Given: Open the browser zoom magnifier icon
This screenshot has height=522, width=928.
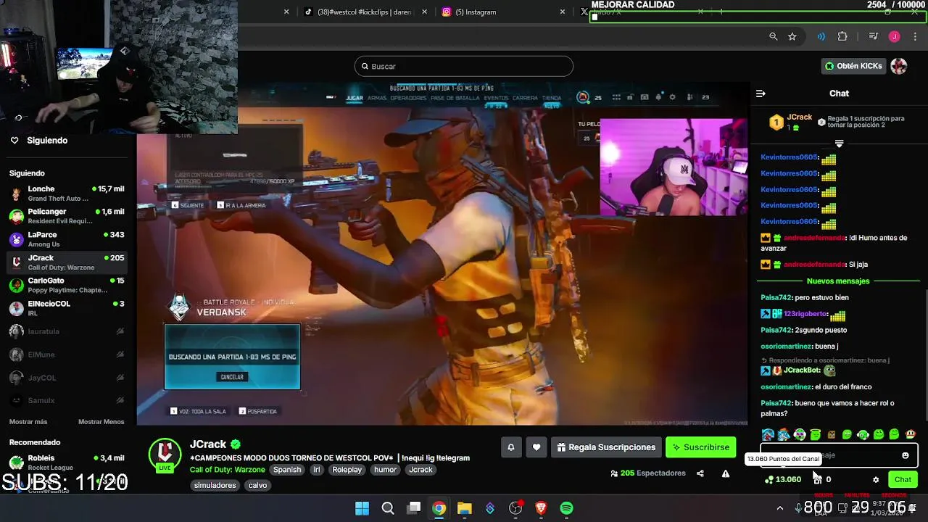Looking at the screenshot, I should click(x=774, y=36).
